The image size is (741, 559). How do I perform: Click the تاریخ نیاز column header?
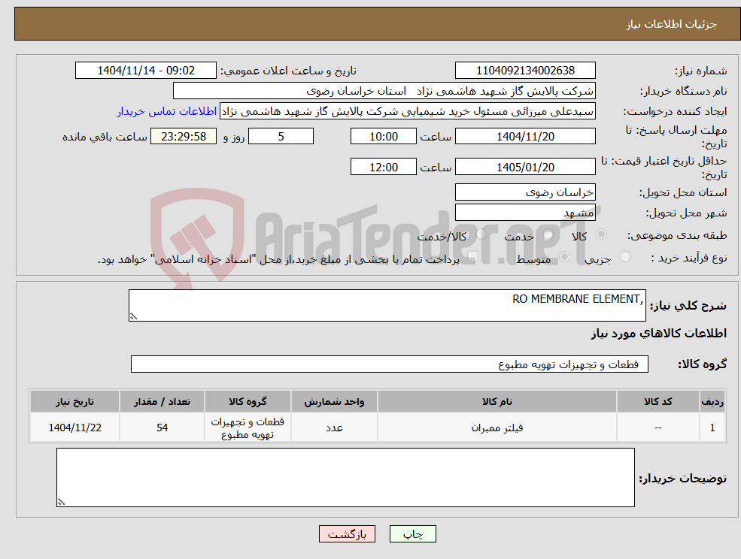[x=74, y=401]
